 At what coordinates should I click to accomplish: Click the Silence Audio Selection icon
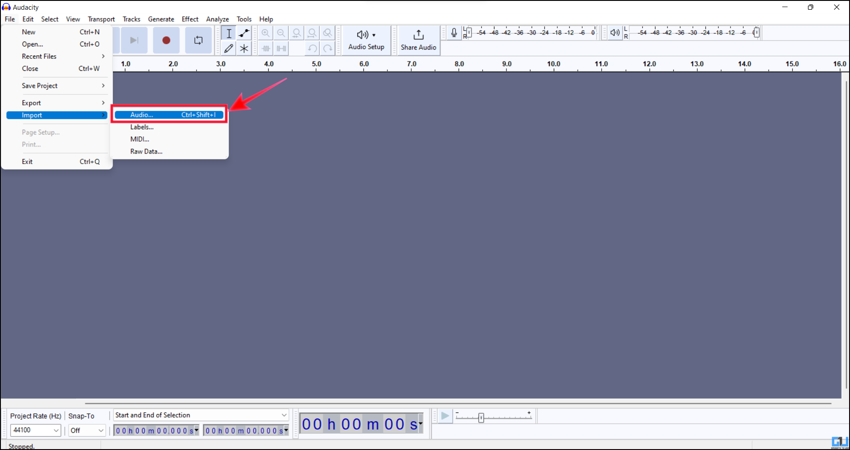click(281, 49)
